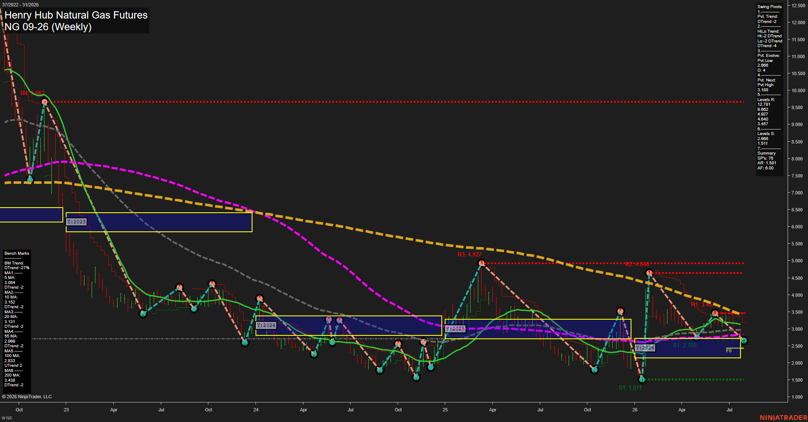This screenshot has width=808, height=422.
Task: Click the 25 year label on time axis
Action: (x=445, y=410)
